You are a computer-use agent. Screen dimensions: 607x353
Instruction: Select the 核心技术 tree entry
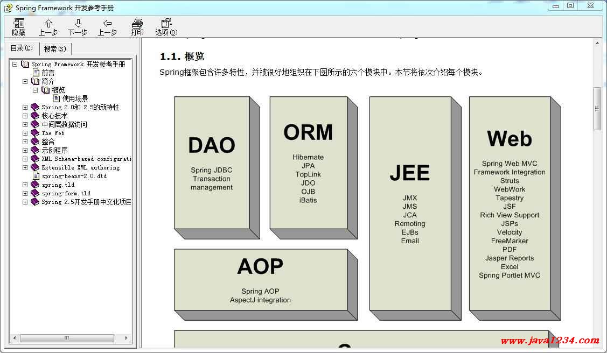54,116
